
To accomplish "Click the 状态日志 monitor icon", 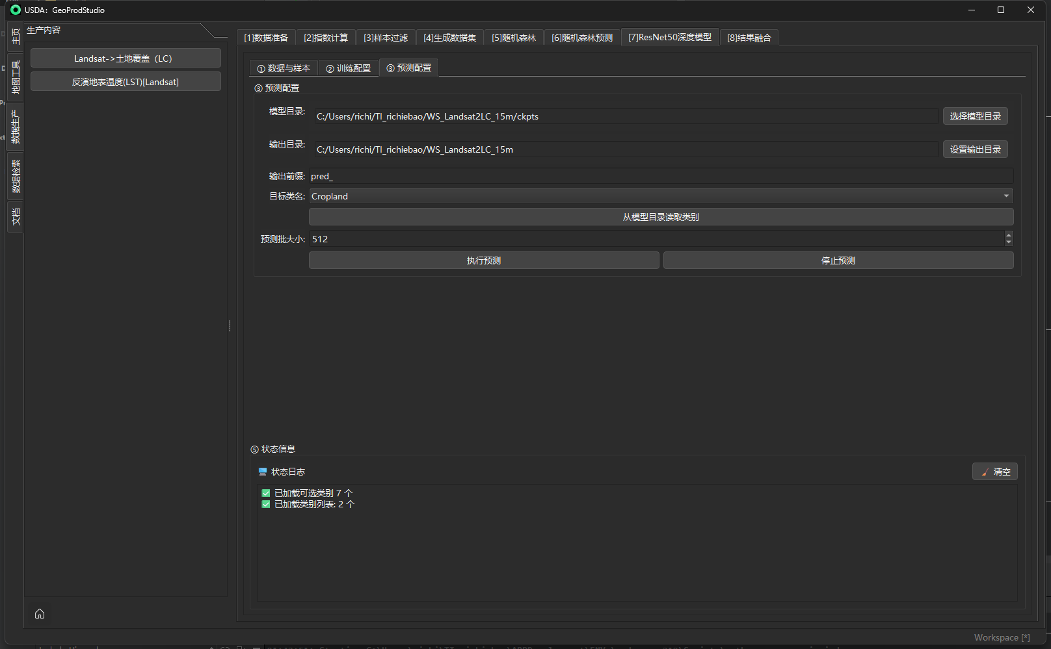I will pyautogui.click(x=263, y=472).
